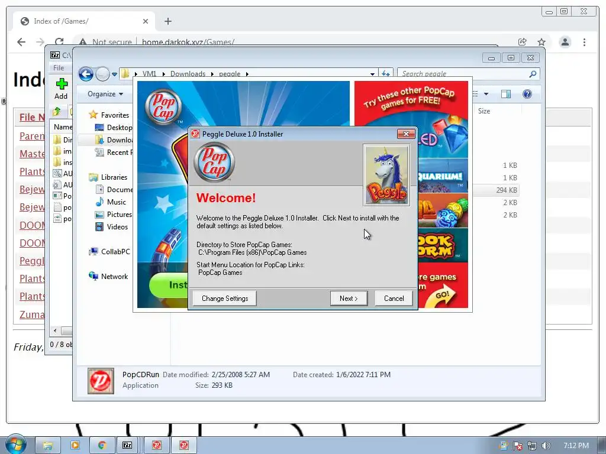Open the change view dropdown arrow
The image size is (606, 454).
click(486, 94)
